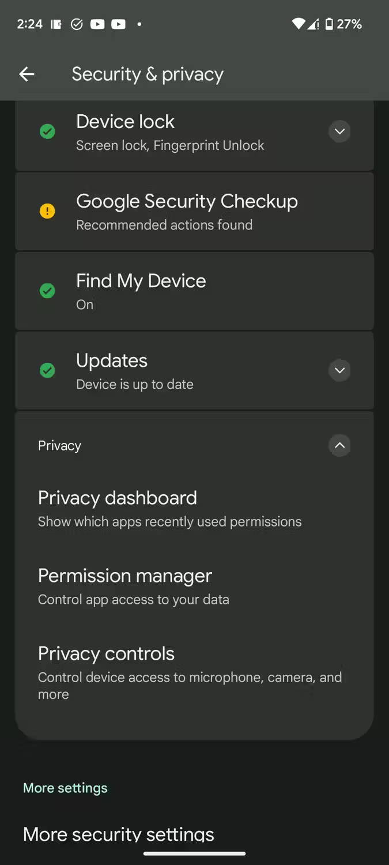Tap the More settings section label
Image resolution: width=389 pixels, height=865 pixels.
coord(65,787)
